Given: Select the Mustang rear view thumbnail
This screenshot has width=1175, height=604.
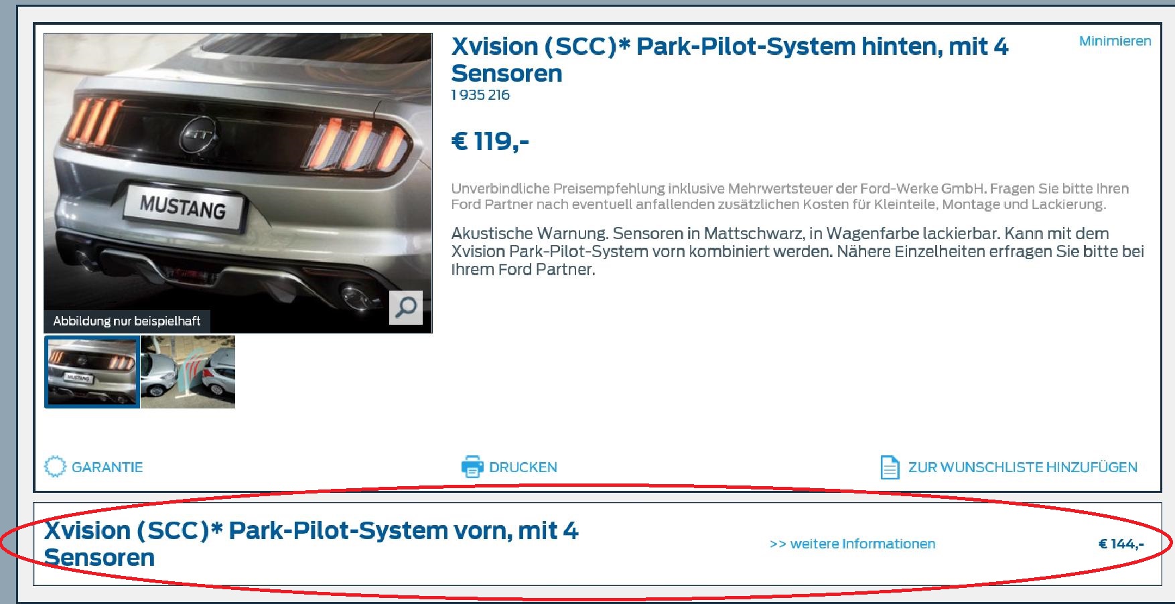Looking at the screenshot, I should [x=92, y=372].
